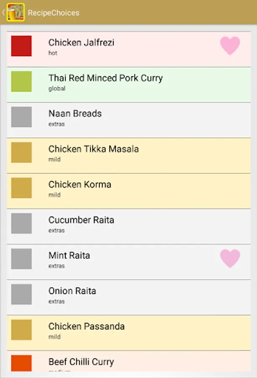Open the Chicken Passanda recipe
The image size is (257, 378).
click(x=86, y=326)
